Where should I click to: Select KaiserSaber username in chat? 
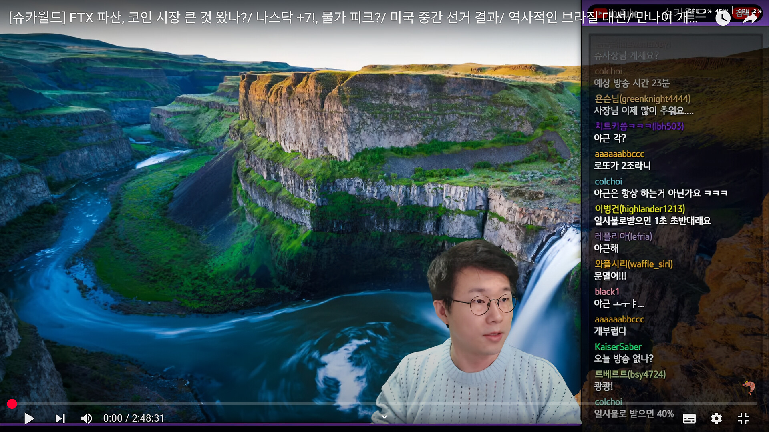click(x=618, y=347)
